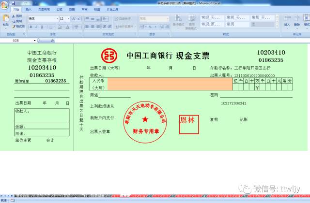
Task: Activate the Format Painter brush
Action: tap(14, 26)
